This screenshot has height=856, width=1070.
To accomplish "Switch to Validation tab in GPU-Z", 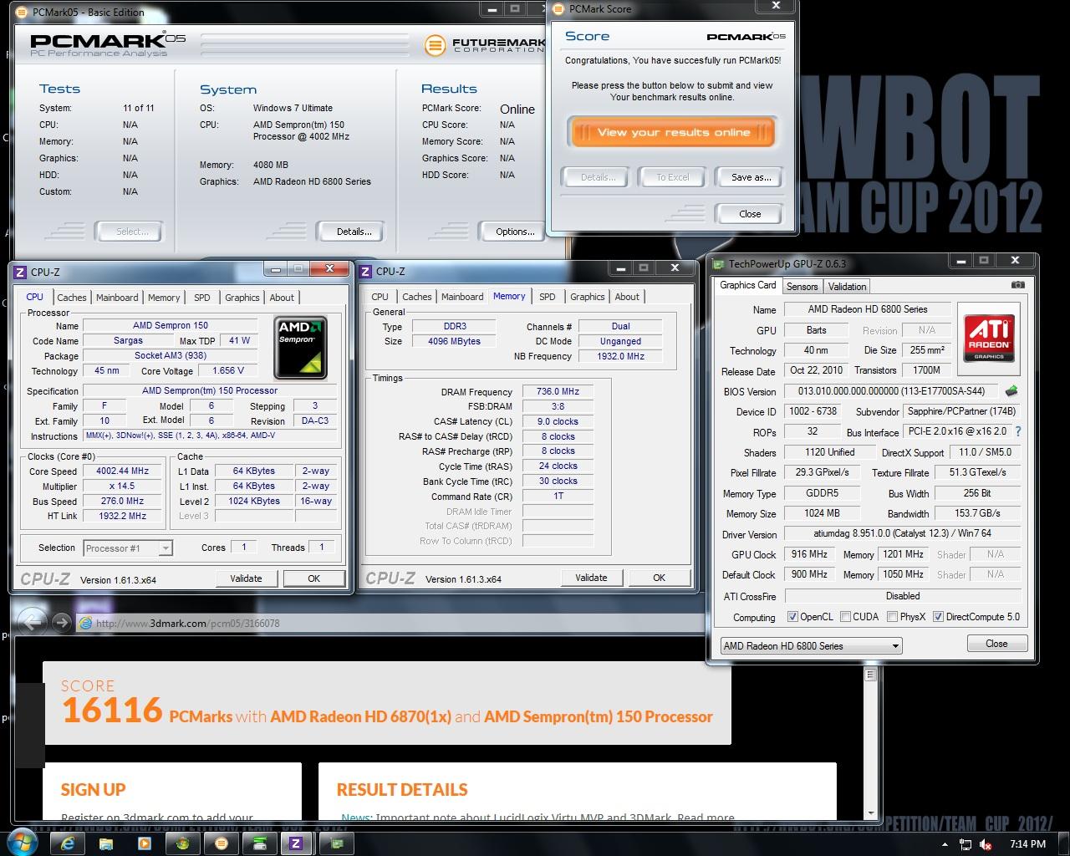I will point(847,286).
